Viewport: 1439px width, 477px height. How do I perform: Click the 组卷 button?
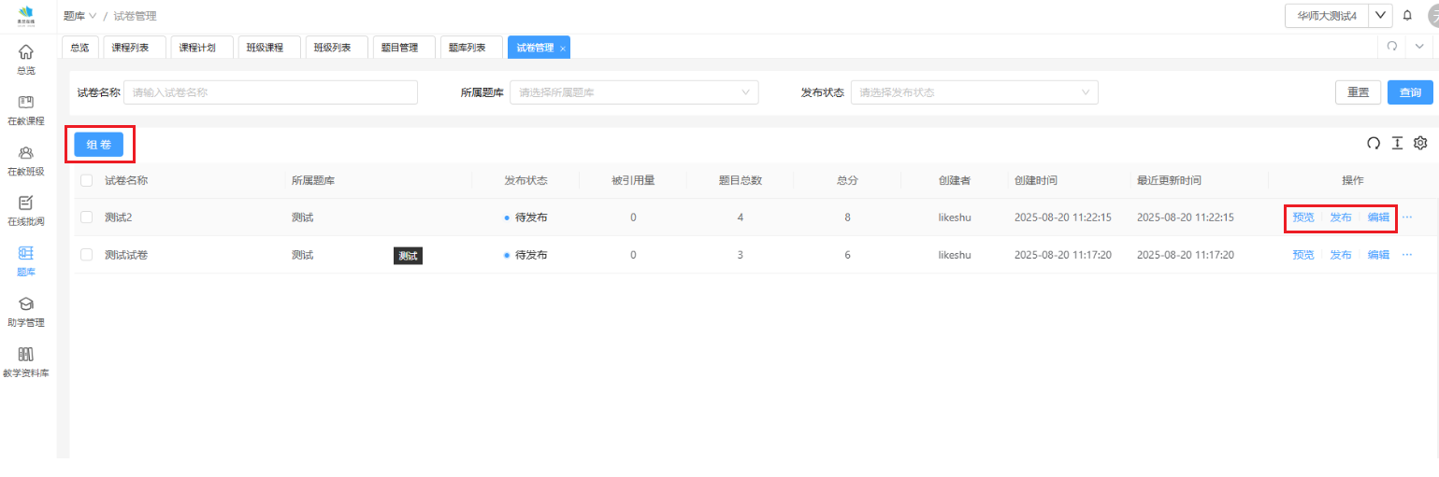[x=99, y=144]
